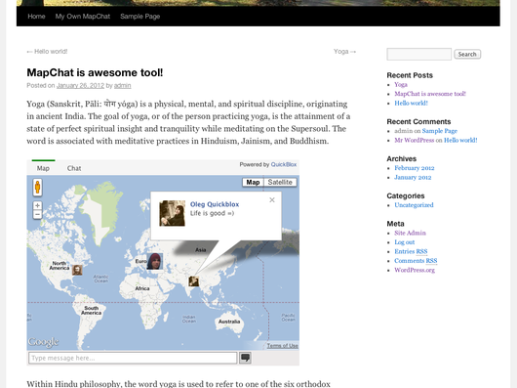Viewport: 517px width, 388px height.
Task: Click the Google logo on map
Action: pyautogui.click(x=43, y=342)
